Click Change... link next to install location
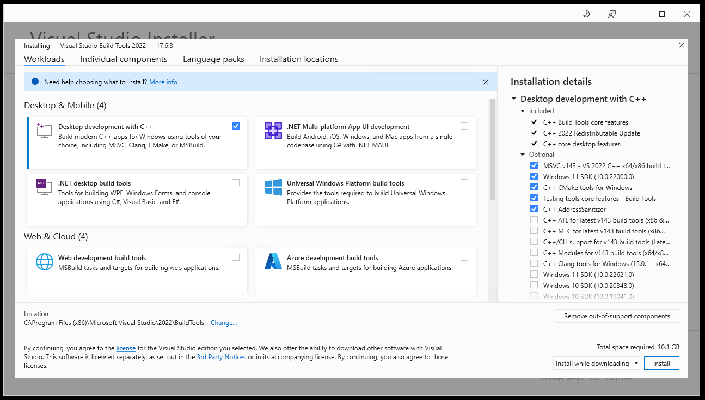The height and width of the screenshot is (400, 705). coord(224,323)
